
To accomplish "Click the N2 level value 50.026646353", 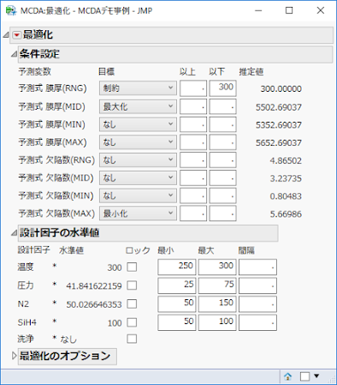I will [x=94, y=304].
